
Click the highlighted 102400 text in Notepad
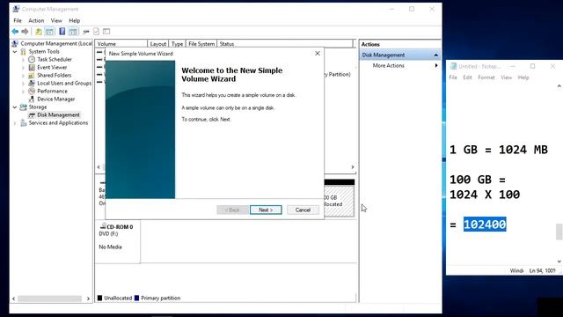coord(485,225)
